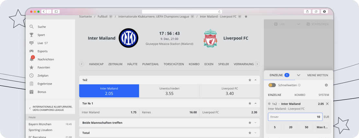359x138 pixels.
Task: Open Bonus gift icon
Action: tap(31, 92)
